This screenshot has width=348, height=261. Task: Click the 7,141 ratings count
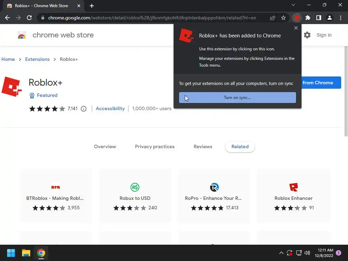pyautogui.click(x=73, y=108)
